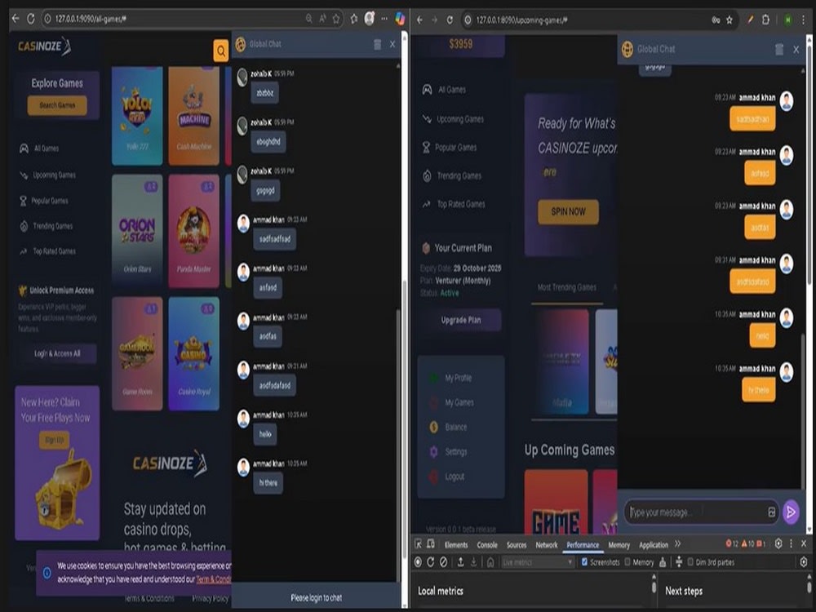
Task: Reload the right browser page
Action: click(450, 20)
